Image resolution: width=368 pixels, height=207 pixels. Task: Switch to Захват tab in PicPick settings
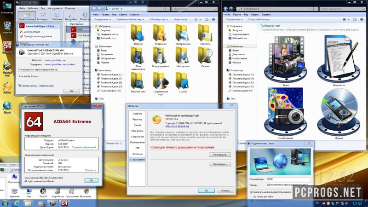[x=137, y=125]
